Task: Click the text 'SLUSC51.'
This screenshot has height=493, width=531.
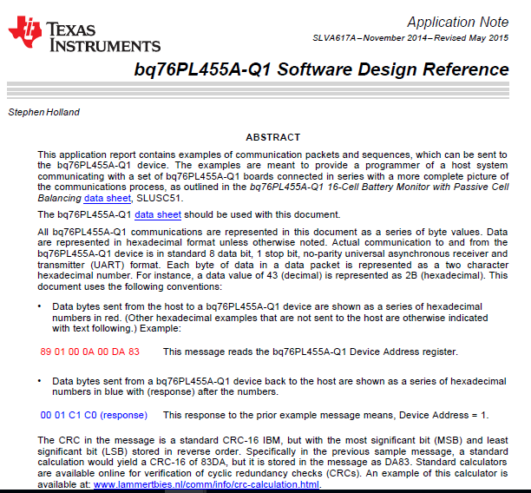Action: [160, 198]
